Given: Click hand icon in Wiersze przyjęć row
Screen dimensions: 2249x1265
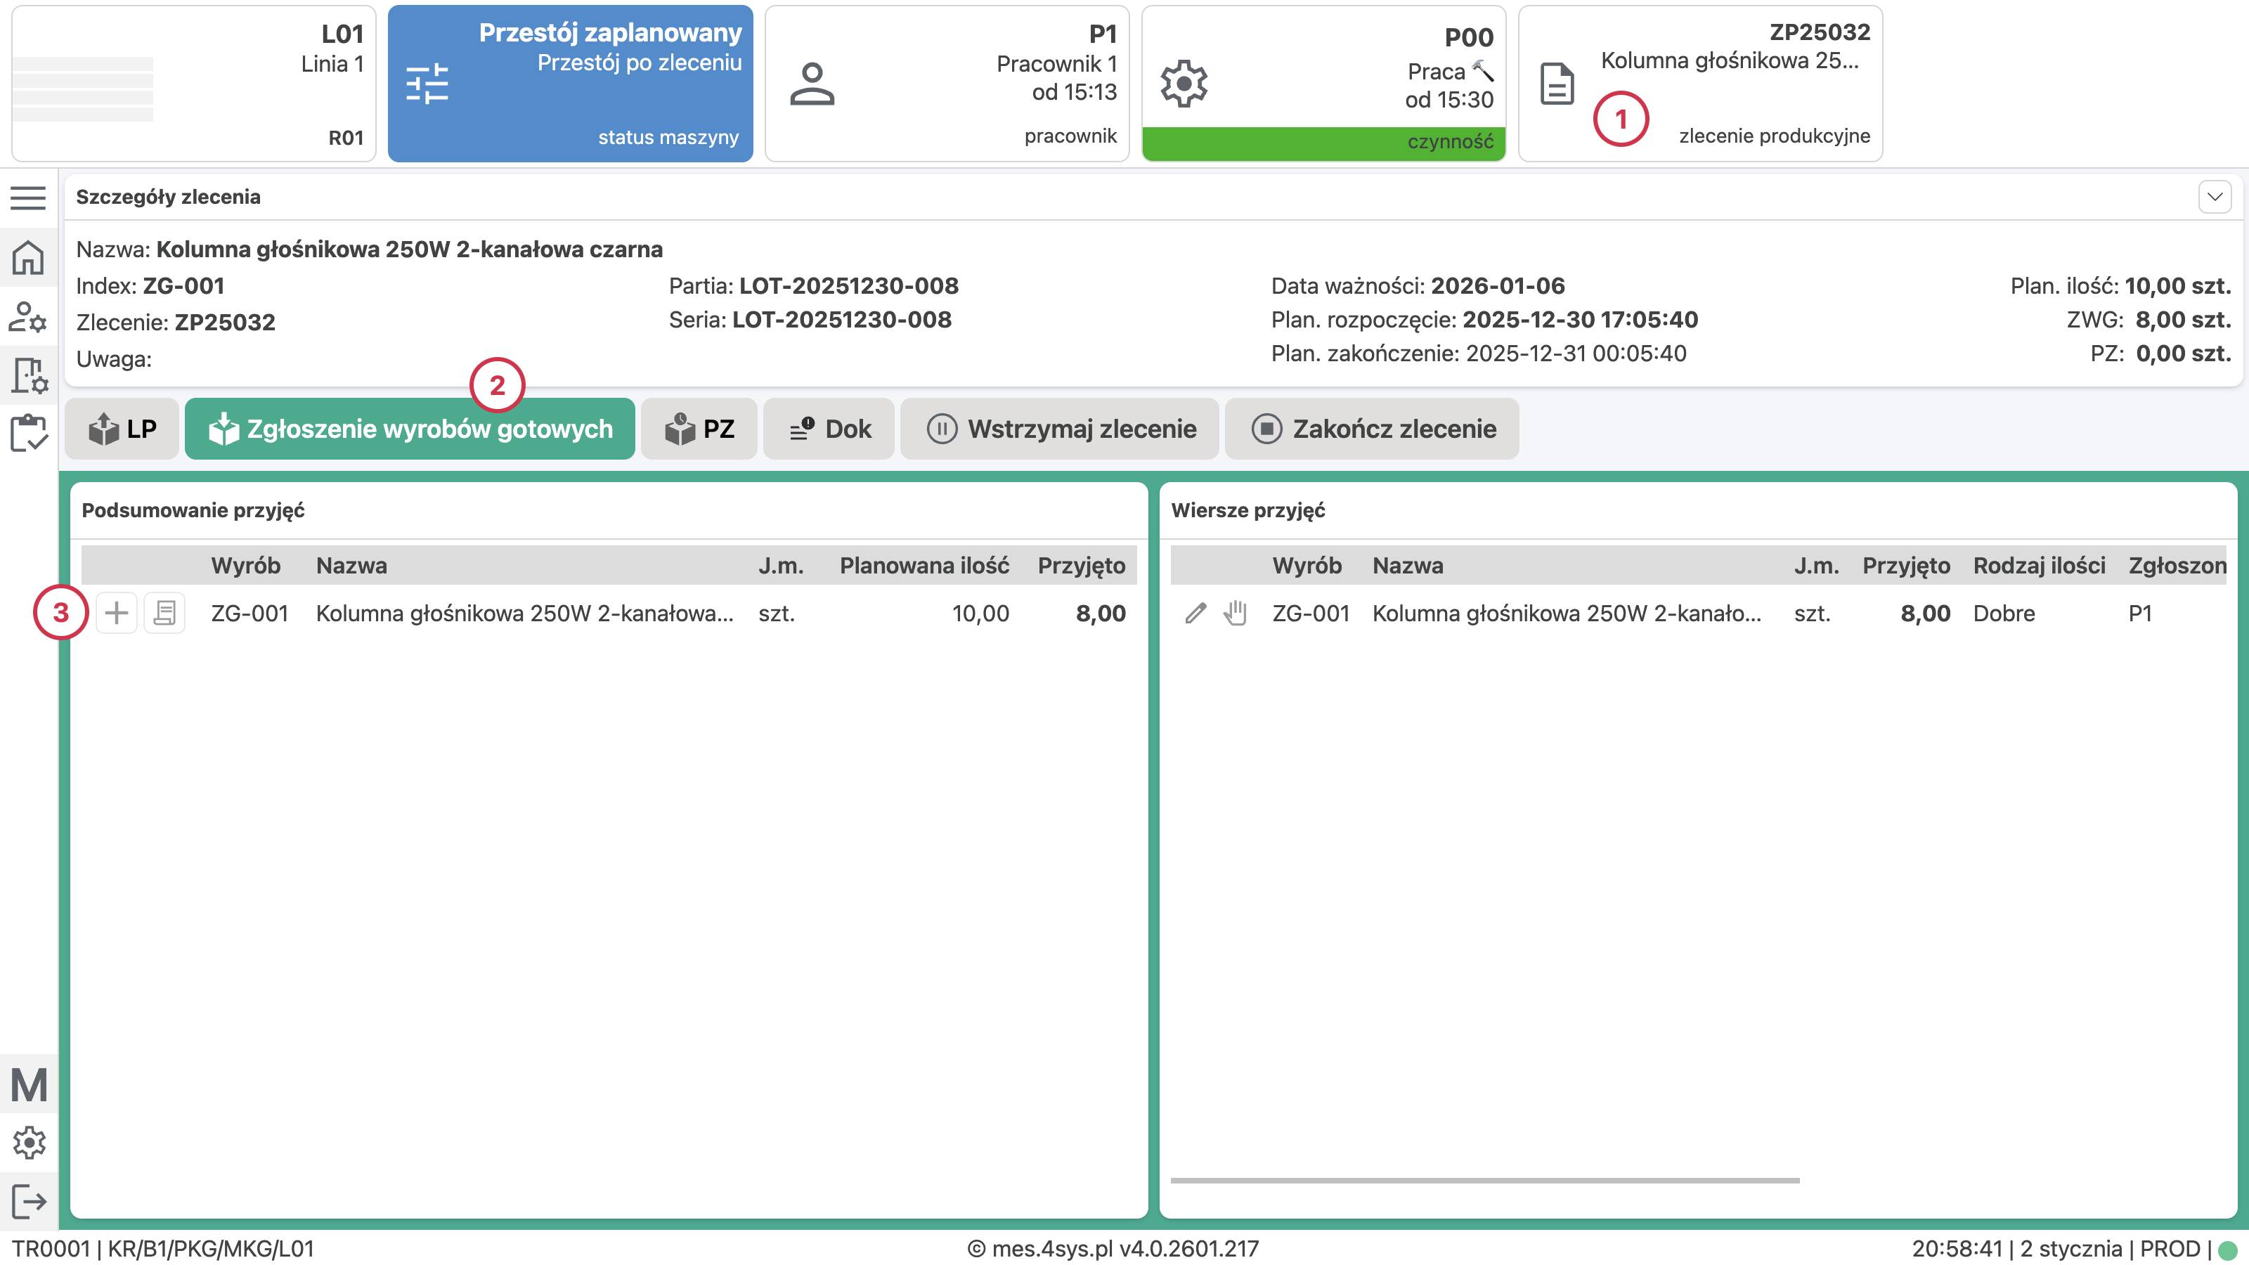Looking at the screenshot, I should pos(1235,613).
